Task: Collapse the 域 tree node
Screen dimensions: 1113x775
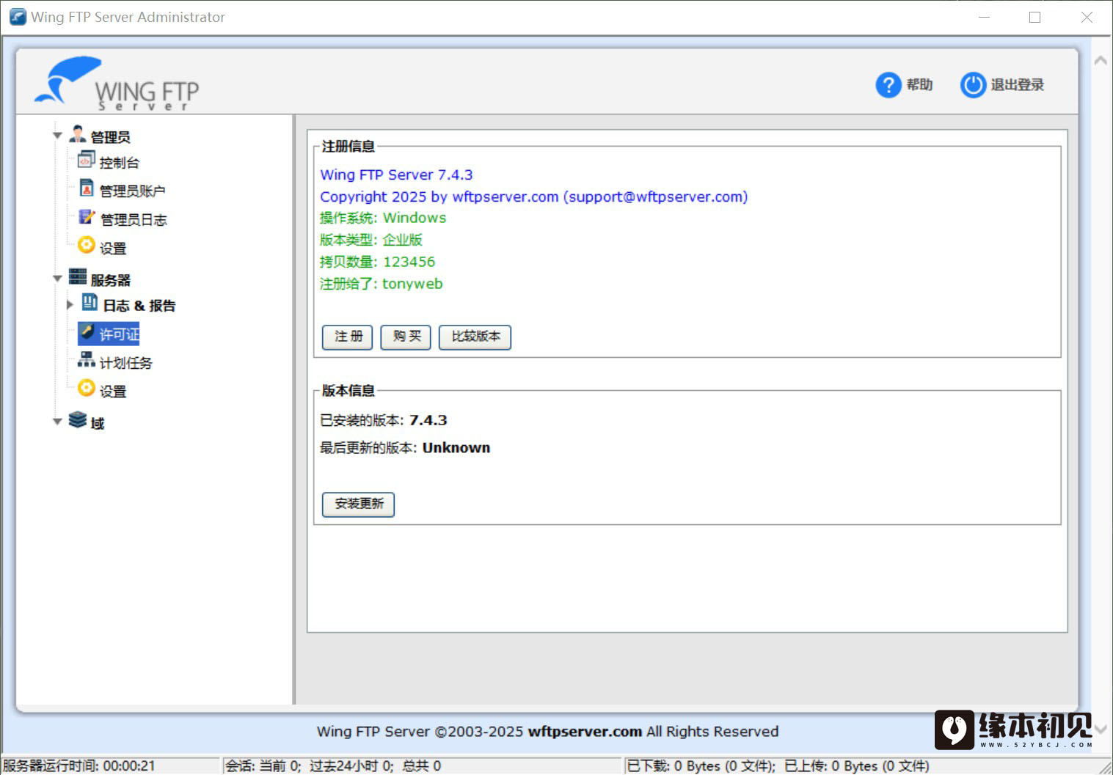Action: (x=57, y=422)
